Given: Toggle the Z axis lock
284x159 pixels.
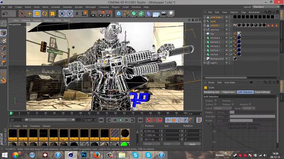Looking at the screenshot, I should click(x=77, y=14).
